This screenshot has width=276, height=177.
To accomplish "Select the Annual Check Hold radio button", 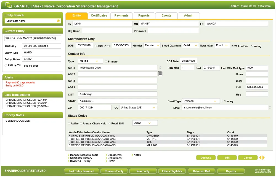I will pyautogui.click(x=81, y=124).
